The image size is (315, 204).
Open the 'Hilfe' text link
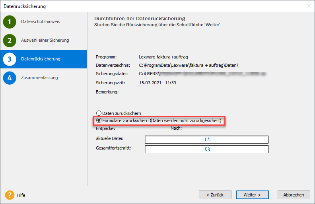(21, 195)
